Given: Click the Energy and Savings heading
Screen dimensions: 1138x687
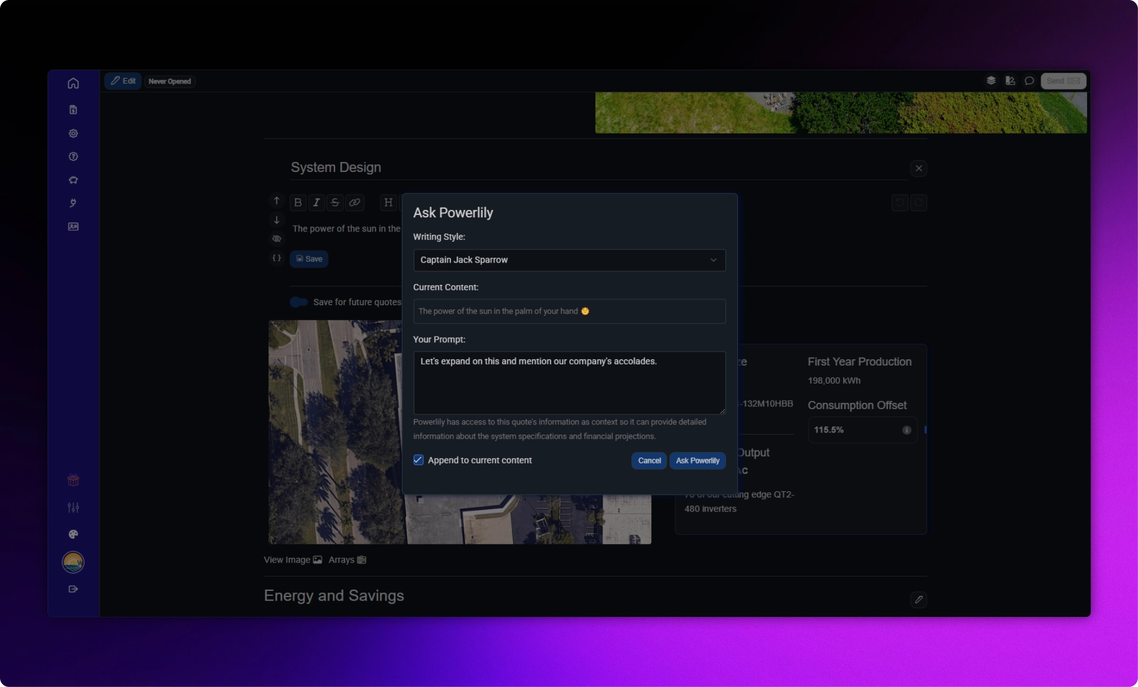Looking at the screenshot, I should [x=334, y=596].
